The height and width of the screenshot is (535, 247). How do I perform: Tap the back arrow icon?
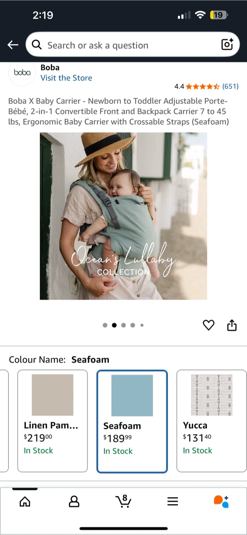[13, 45]
